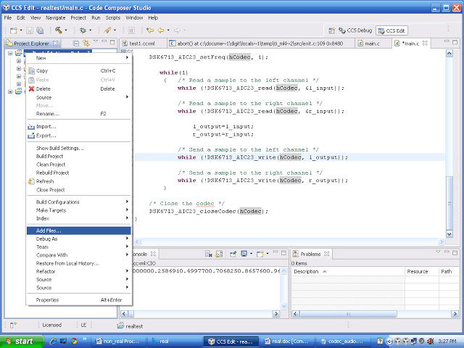Image resolution: width=464 pixels, height=348 pixels.
Task: Click the Console horizontal scroll right arrow
Action: 276,314
